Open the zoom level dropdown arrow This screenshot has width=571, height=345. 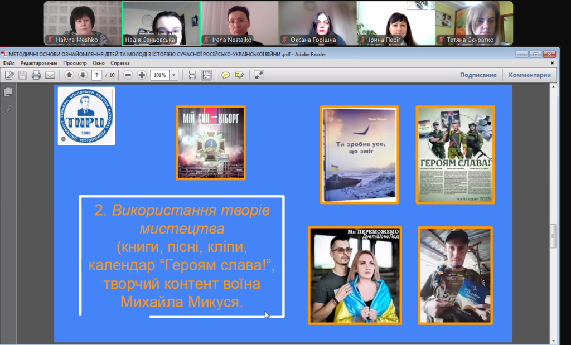(x=174, y=75)
